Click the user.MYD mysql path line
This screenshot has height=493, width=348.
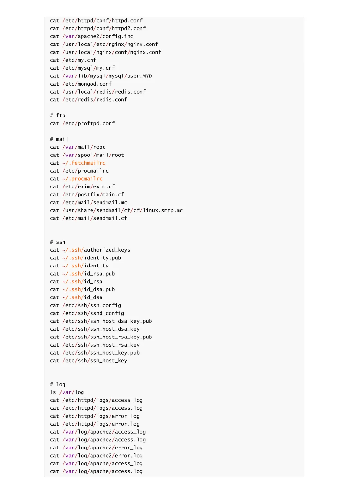(x=101, y=76)
